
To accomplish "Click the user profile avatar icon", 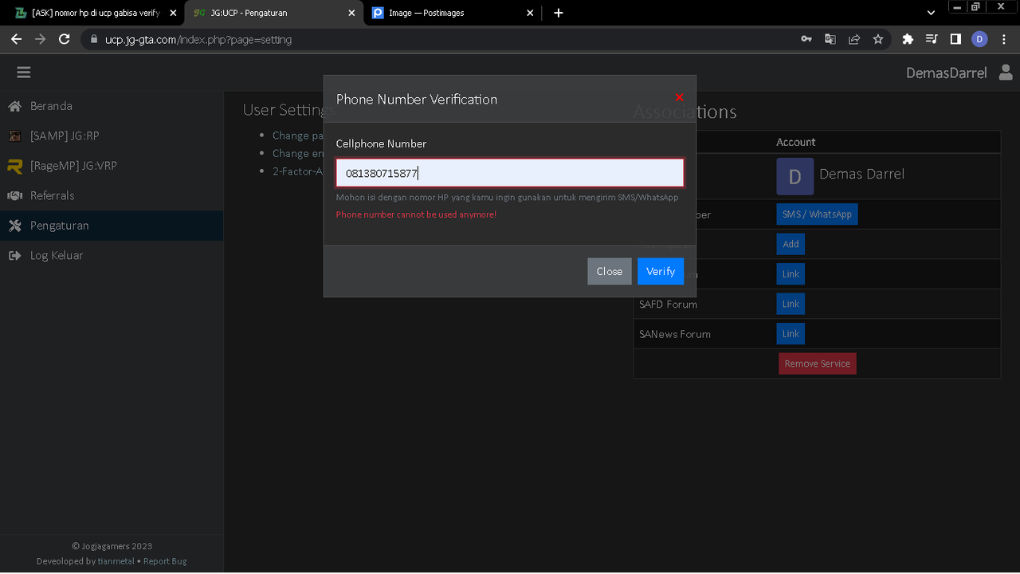I will point(1006,73).
